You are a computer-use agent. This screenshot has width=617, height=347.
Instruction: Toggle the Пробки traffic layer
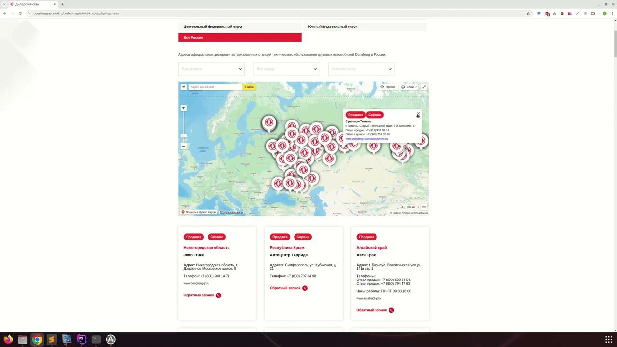[388, 87]
